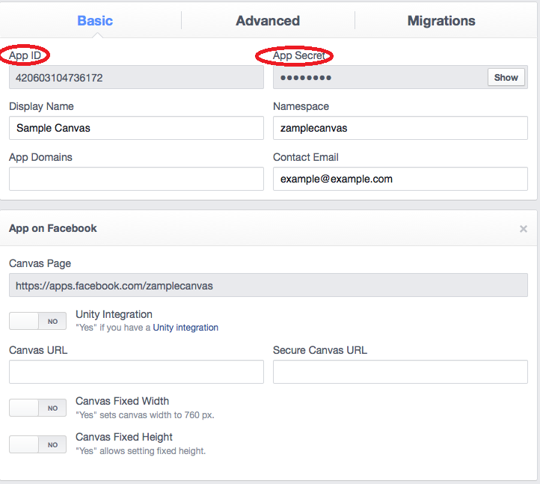
Task: Show the hidden App Secret
Action: pyautogui.click(x=506, y=78)
